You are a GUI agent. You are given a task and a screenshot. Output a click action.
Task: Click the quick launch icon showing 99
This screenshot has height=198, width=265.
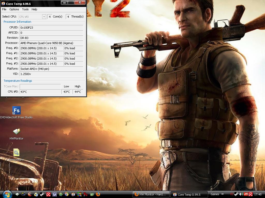coord(23,194)
